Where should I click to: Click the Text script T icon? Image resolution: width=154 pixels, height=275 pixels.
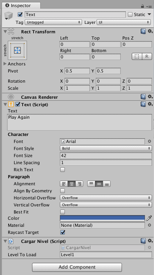(11, 104)
